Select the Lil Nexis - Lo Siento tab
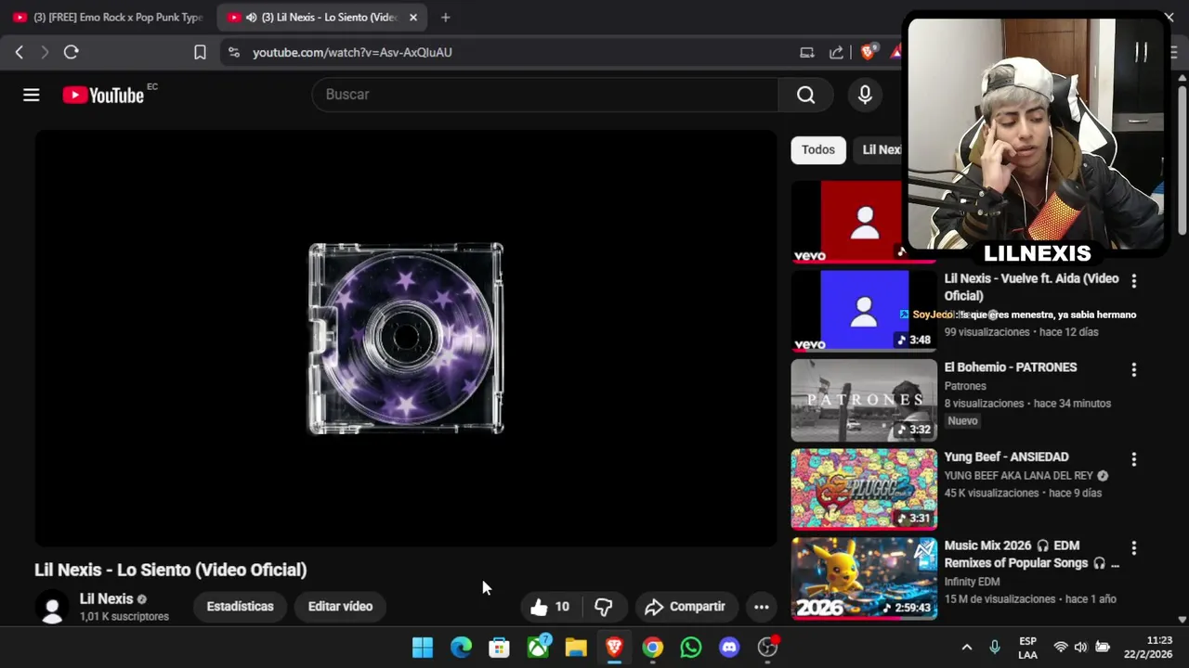1189x668 pixels. click(x=320, y=18)
